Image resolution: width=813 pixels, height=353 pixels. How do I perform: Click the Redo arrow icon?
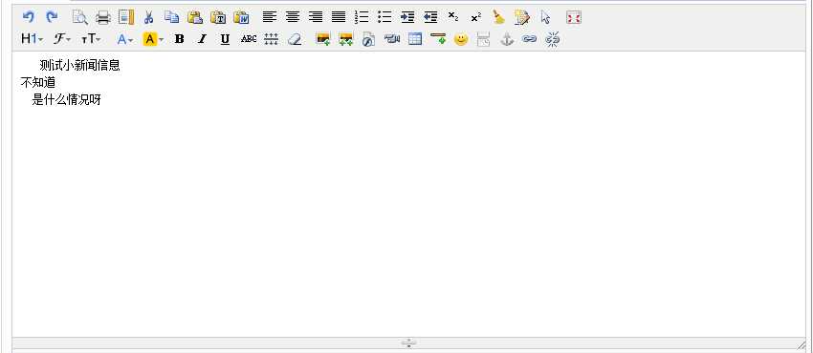pos(52,17)
